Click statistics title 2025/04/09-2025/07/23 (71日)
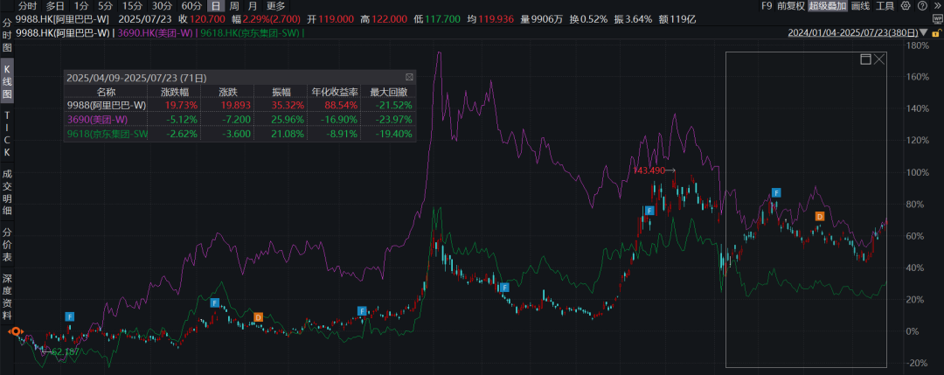 136,78
